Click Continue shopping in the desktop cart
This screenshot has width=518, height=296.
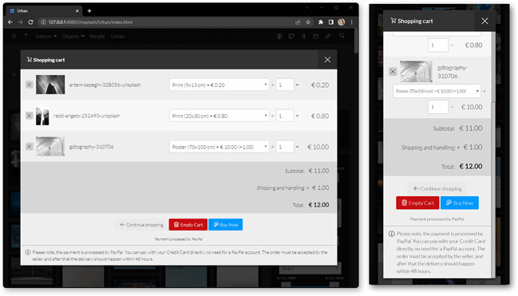pos(141,225)
